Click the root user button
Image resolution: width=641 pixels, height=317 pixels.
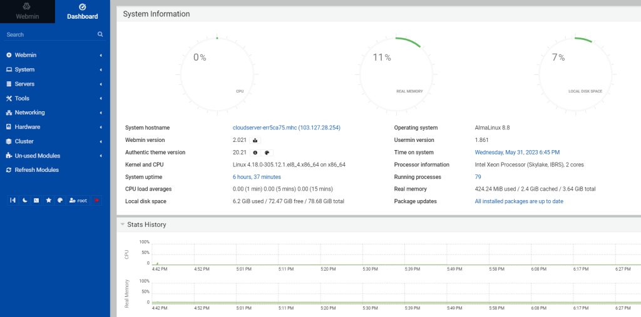tap(78, 200)
